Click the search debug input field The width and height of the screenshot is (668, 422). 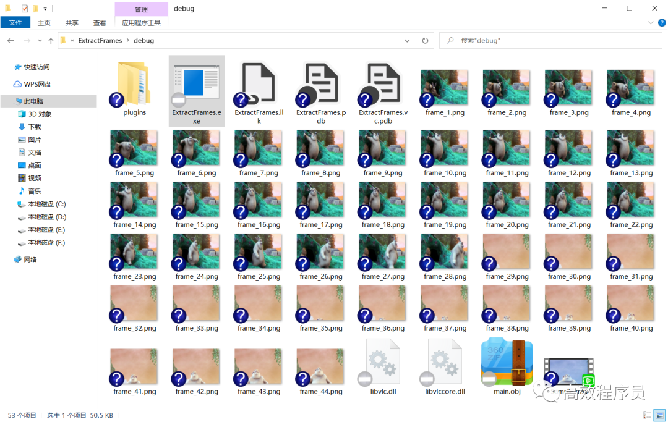point(550,40)
